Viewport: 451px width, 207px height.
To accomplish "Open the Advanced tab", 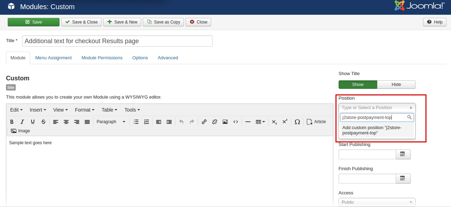I will pos(168,58).
